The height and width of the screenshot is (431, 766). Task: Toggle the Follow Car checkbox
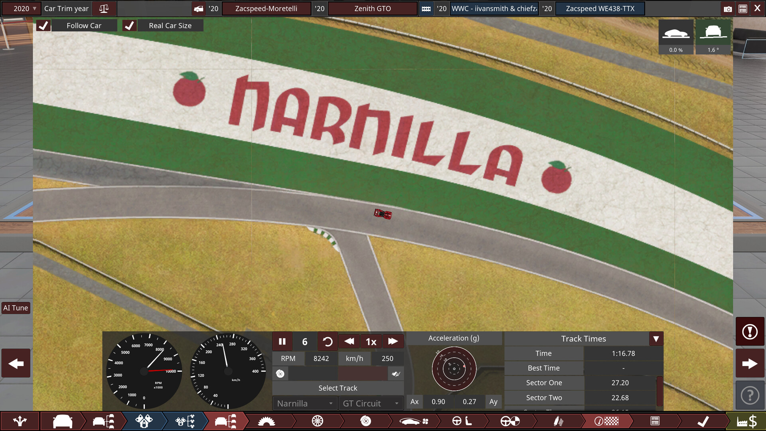[43, 25]
